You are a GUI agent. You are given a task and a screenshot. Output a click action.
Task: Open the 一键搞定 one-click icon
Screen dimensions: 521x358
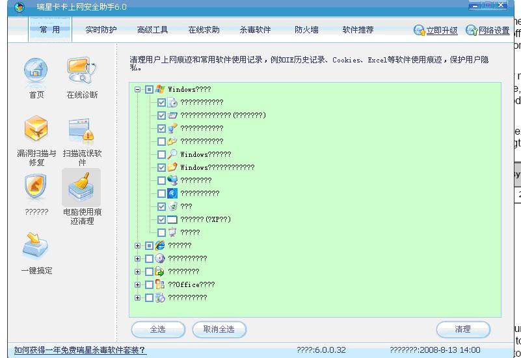pos(35,246)
